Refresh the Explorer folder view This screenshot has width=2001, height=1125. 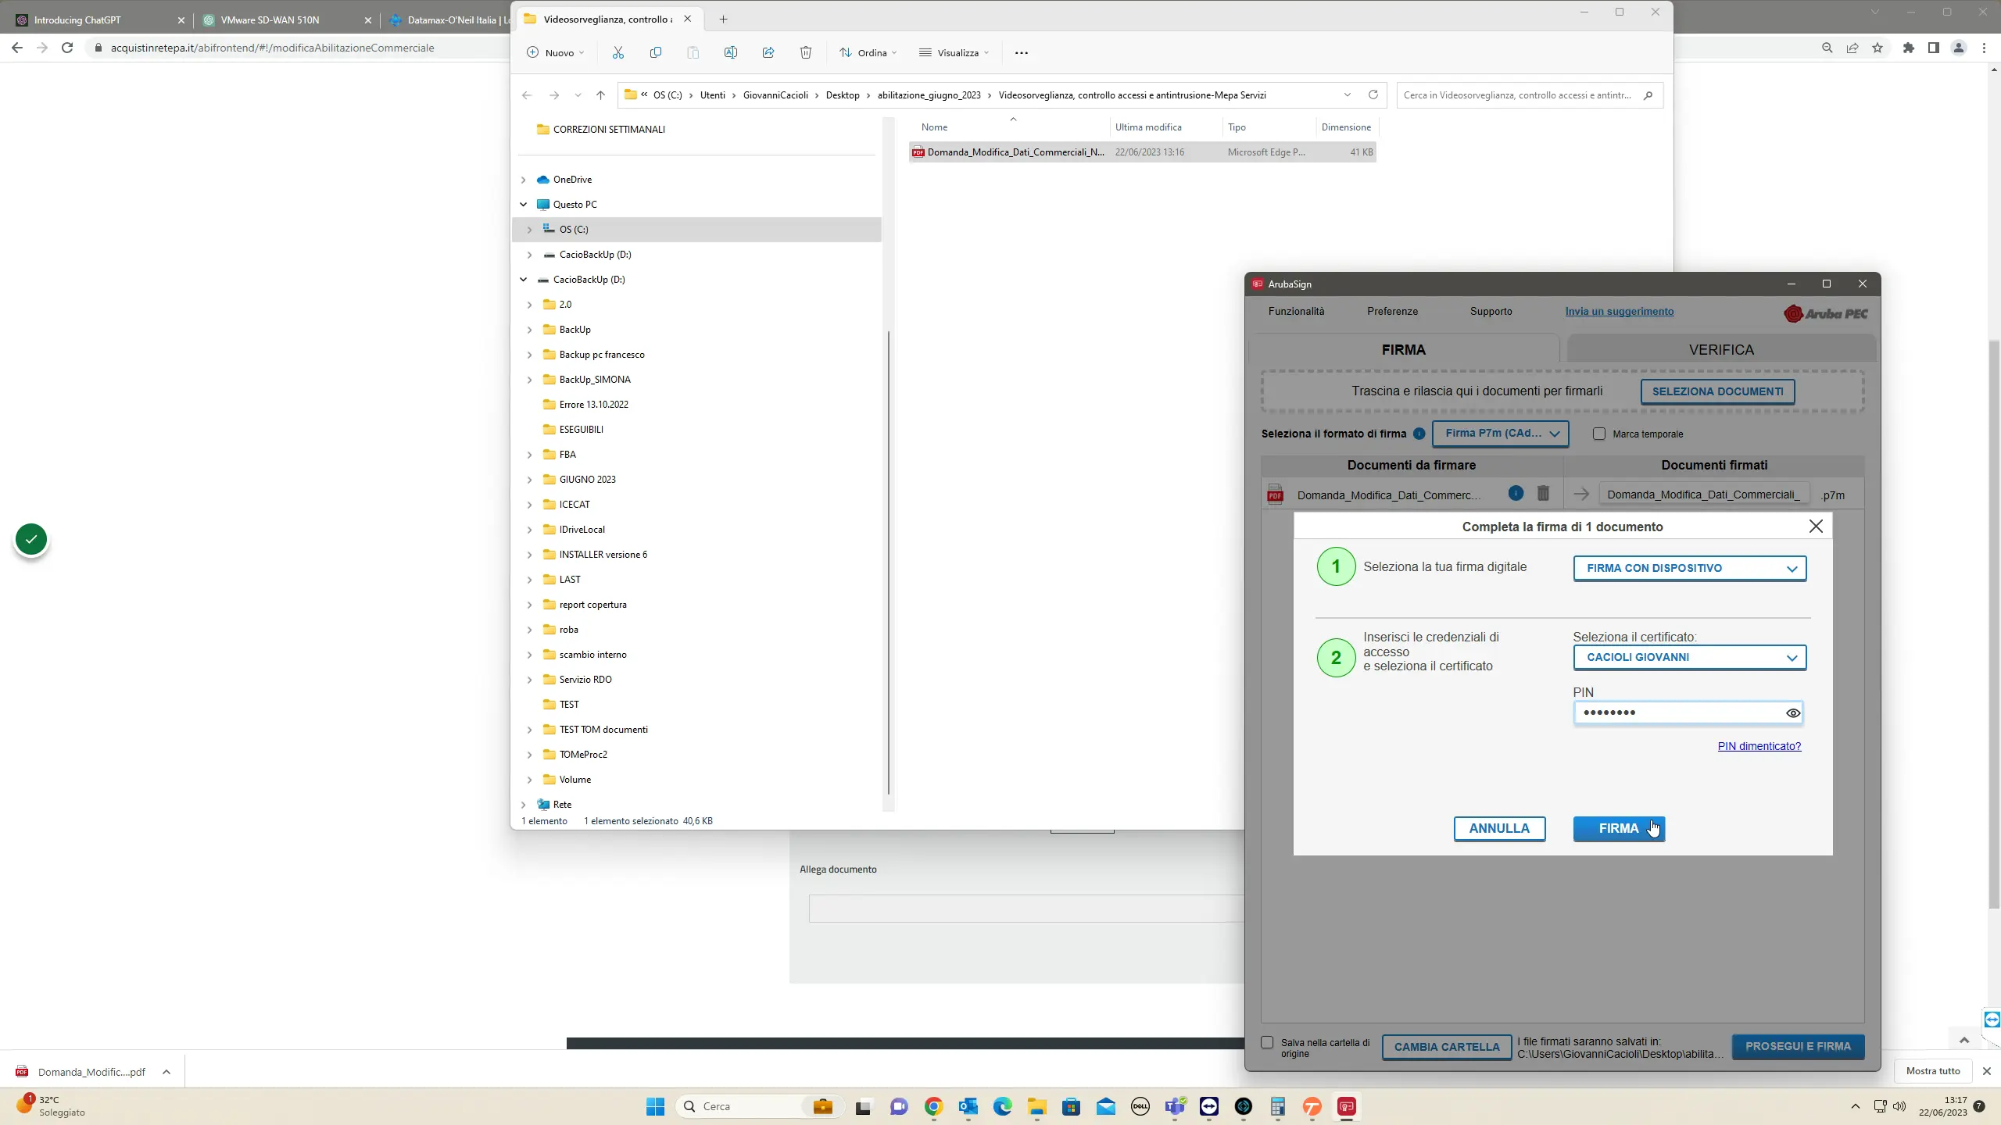[1373, 95]
